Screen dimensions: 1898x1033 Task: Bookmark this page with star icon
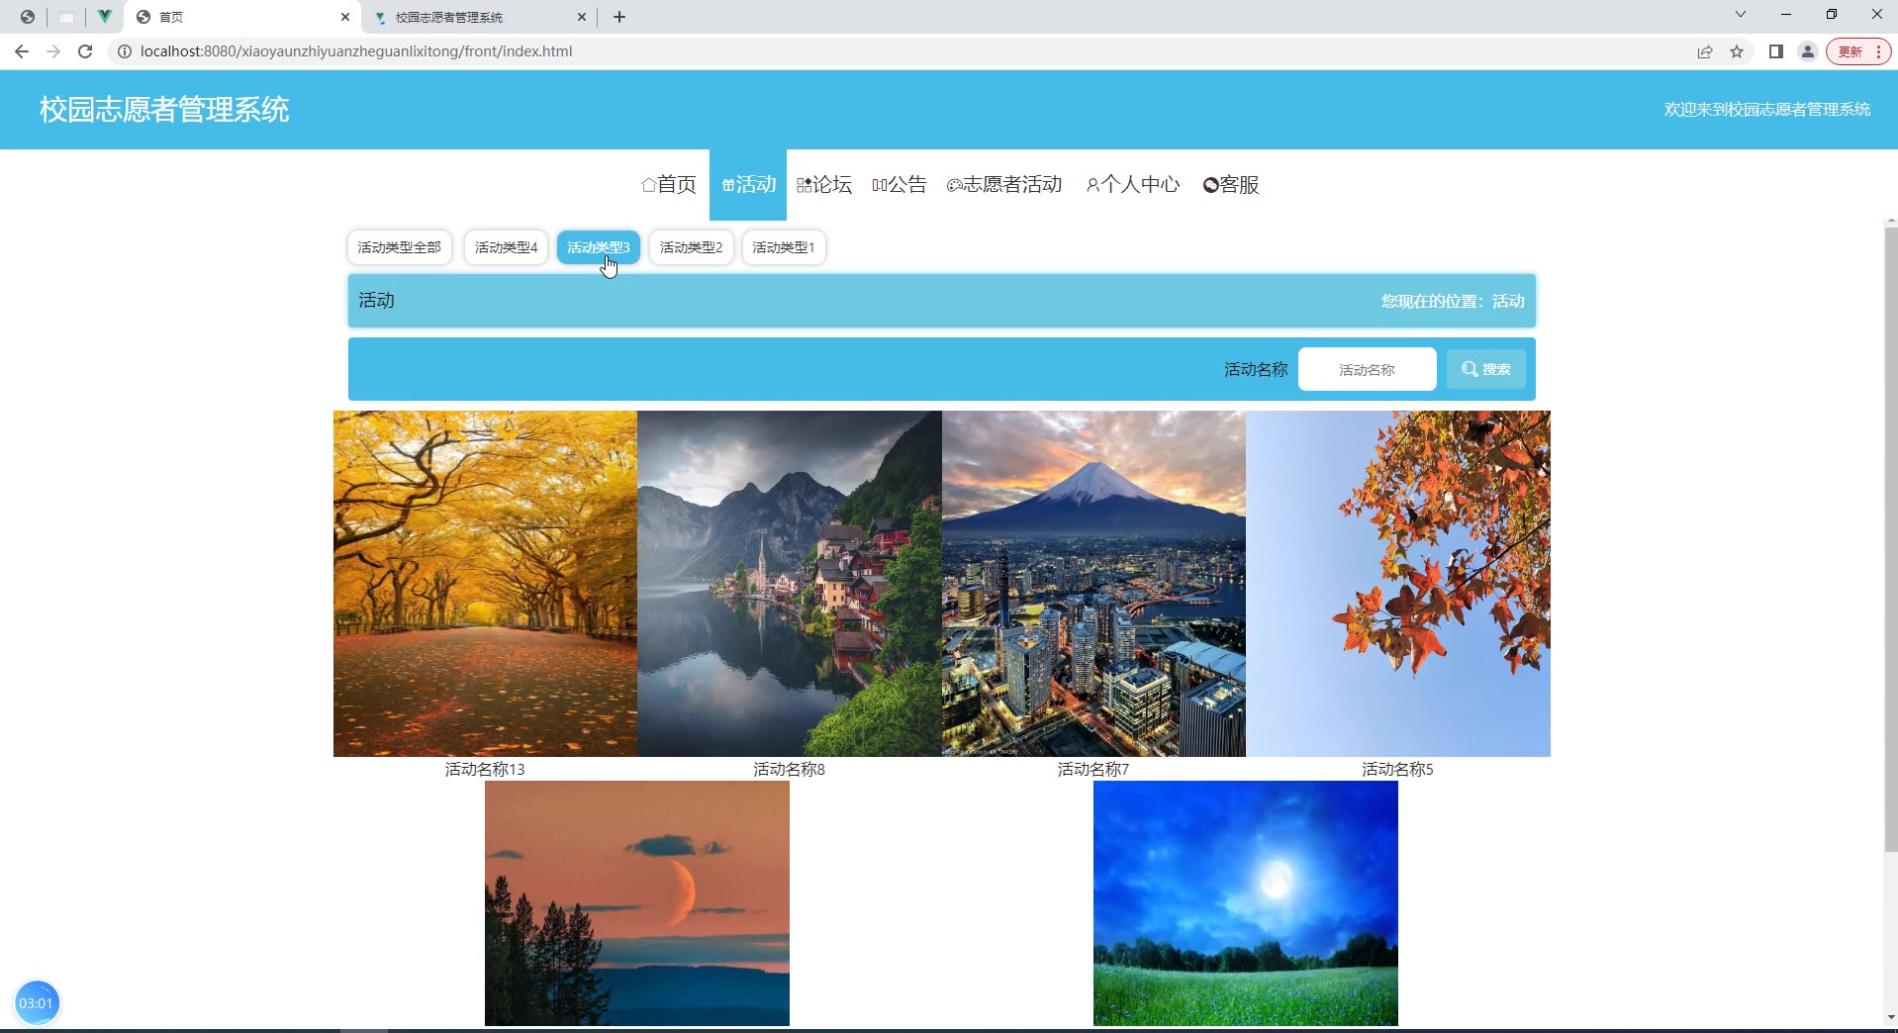tap(1737, 51)
